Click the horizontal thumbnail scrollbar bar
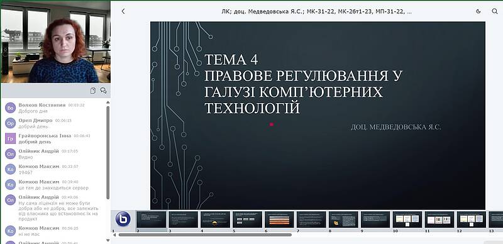 pyautogui.click(x=205, y=235)
